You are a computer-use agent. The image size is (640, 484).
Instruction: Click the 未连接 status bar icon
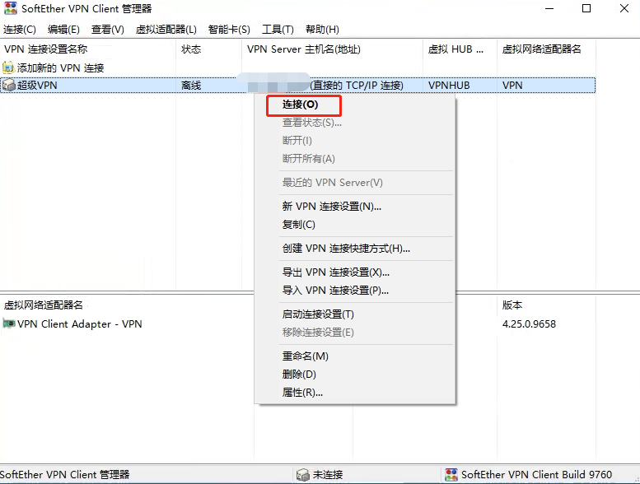tap(302, 475)
